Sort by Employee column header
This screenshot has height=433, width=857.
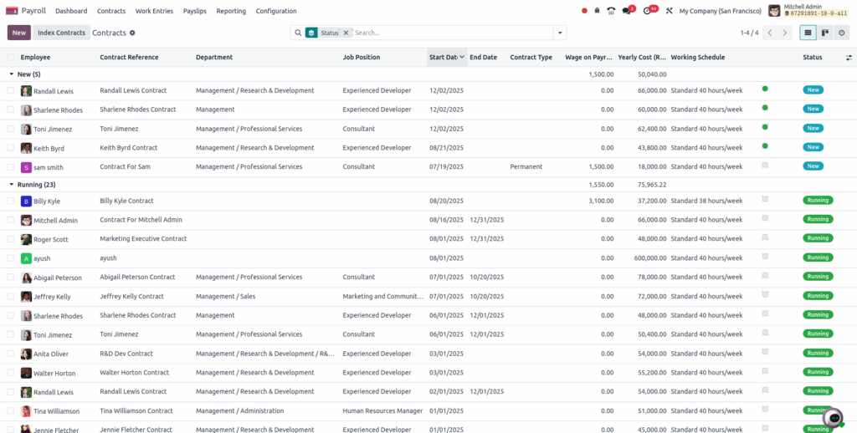35,58
